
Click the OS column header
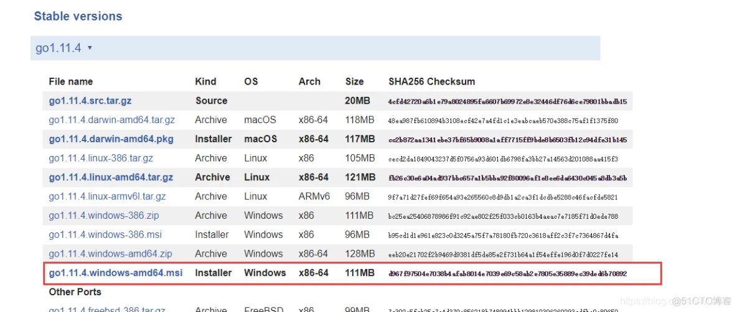(251, 81)
